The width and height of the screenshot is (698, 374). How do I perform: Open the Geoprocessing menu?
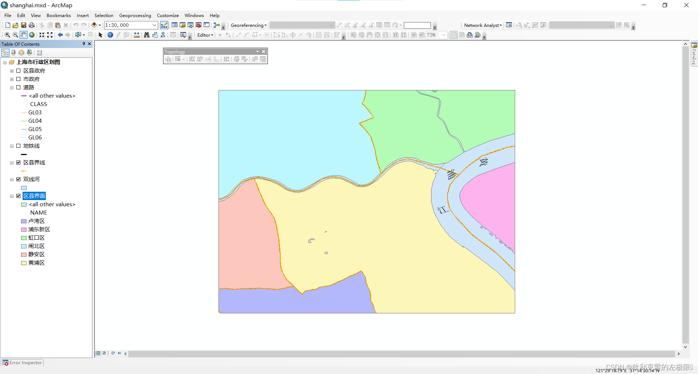pos(135,15)
